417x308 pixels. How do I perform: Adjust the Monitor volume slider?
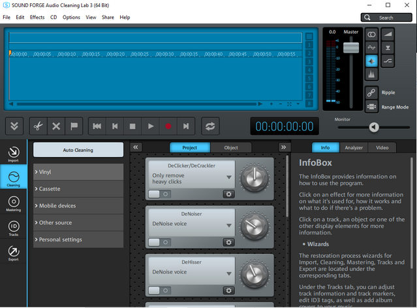373,128
